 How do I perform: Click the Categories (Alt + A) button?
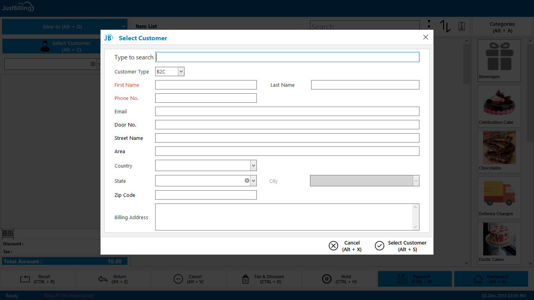pyautogui.click(x=502, y=27)
